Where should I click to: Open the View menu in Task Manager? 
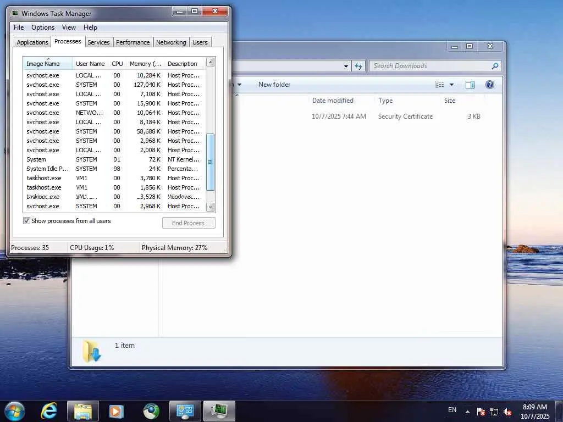pyautogui.click(x=69, y=27)
